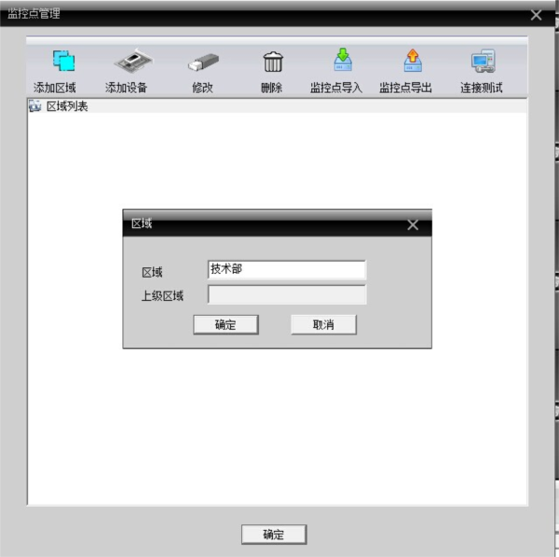Viewport: 559px width, 557px height.
Task: Close the 监控点管理 window
Action: click(x=536, y=14)
